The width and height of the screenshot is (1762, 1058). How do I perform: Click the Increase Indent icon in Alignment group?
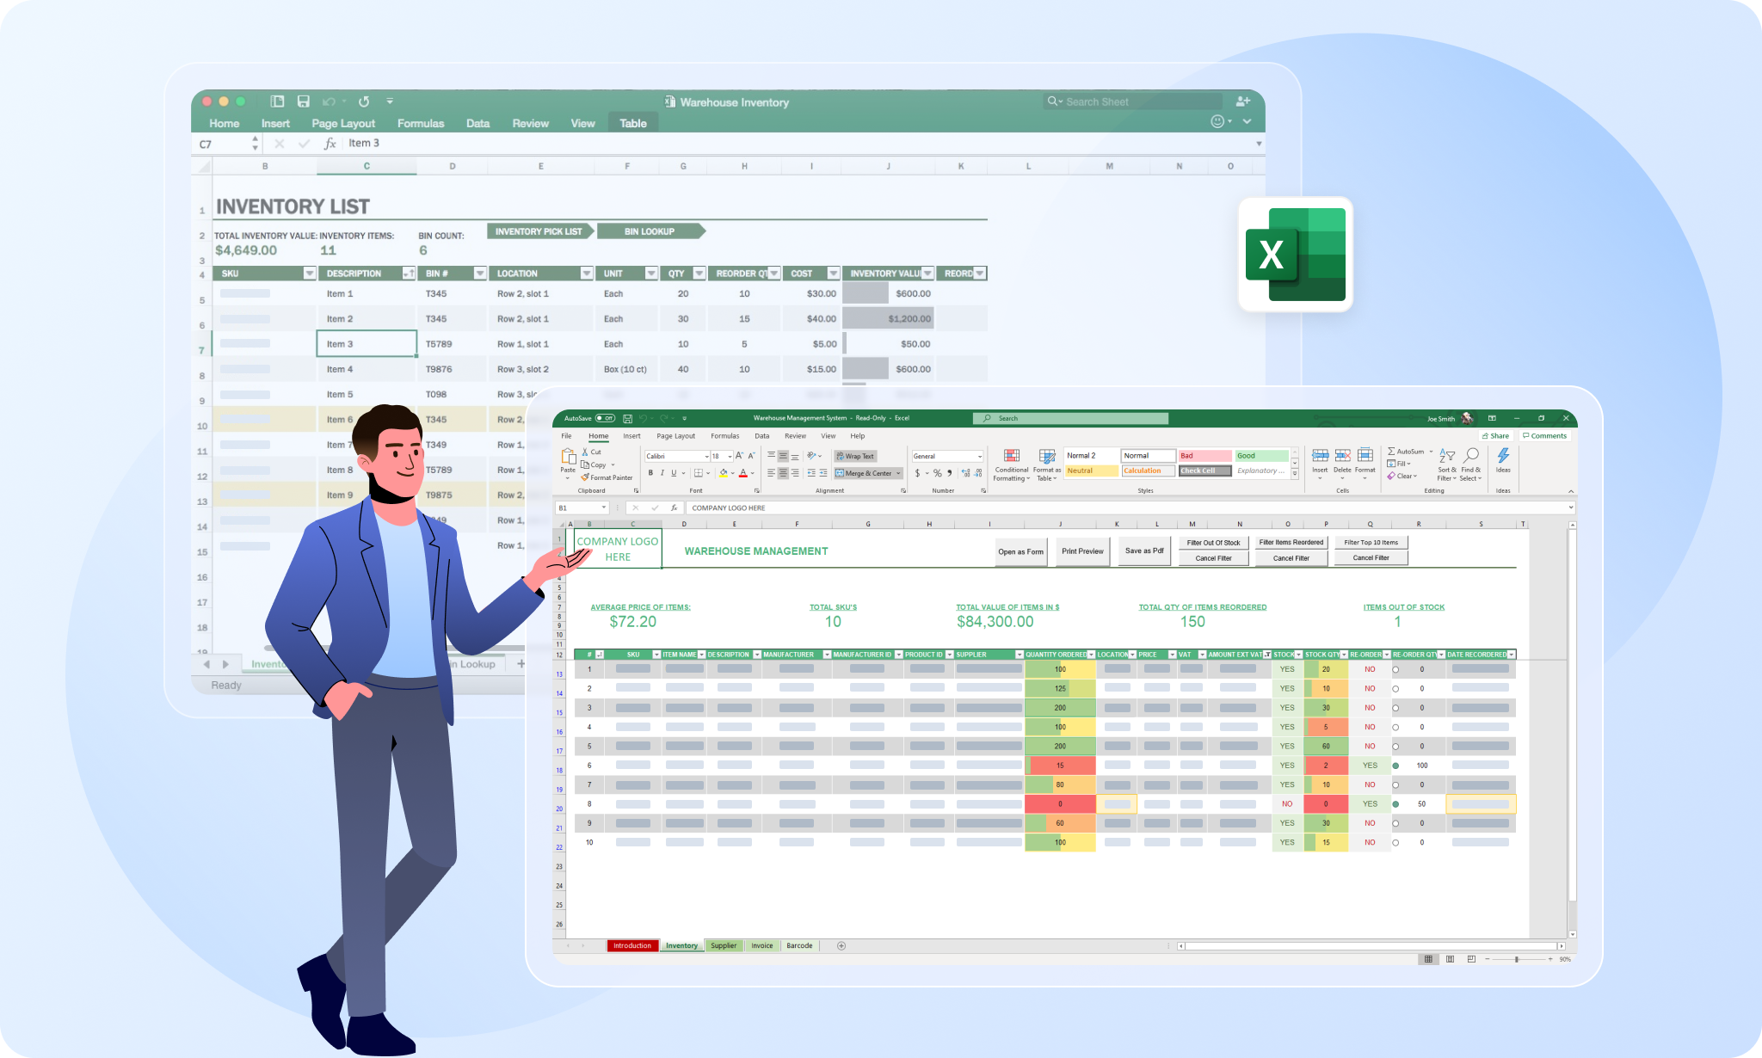pos(823,473)
